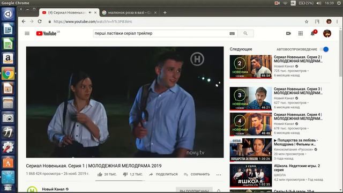The width and height of the screenshot is (343, 193).
Task: Open Сериал Новенькая Серия 4 thumbnail
Action: click(251, 124)
